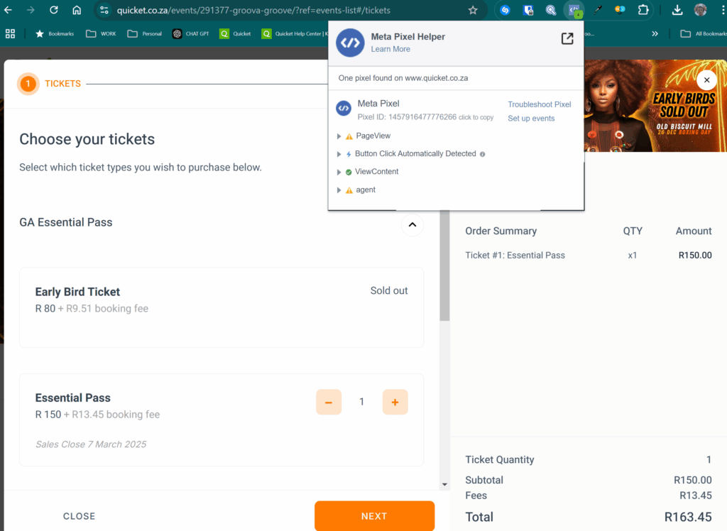Increase Essential Pass quantity with plus

click(395, 402)
